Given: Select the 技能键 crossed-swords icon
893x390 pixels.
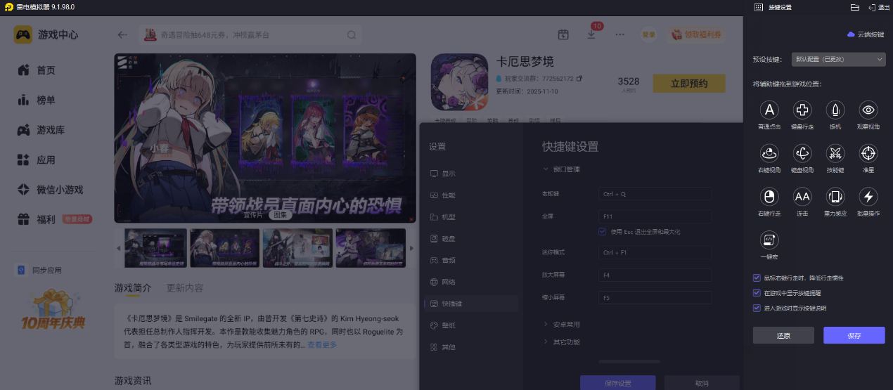Looking at the screenshot, I should pyautogui.click(x=835, y=152).
